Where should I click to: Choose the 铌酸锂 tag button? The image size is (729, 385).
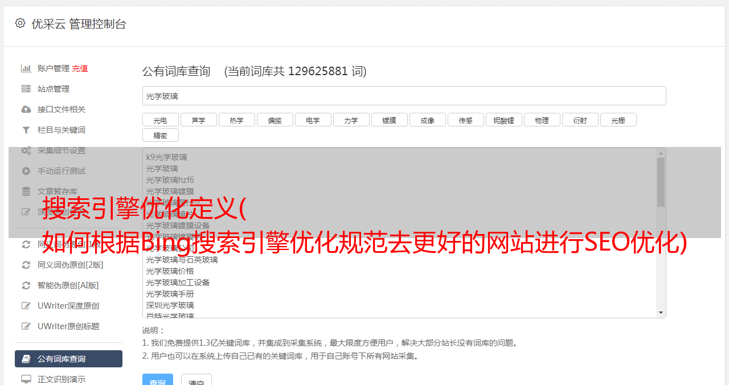503,120
